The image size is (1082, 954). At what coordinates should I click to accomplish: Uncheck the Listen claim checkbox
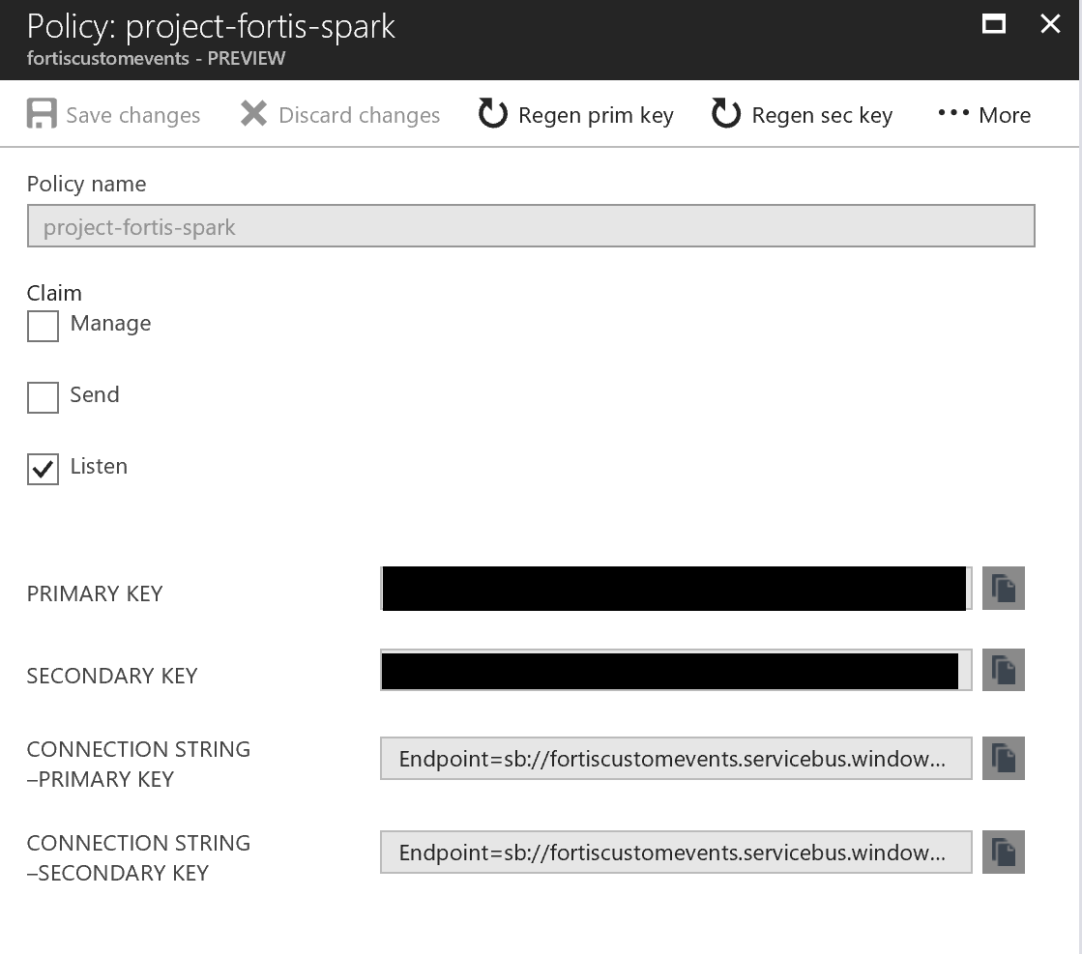click(43, 469)
